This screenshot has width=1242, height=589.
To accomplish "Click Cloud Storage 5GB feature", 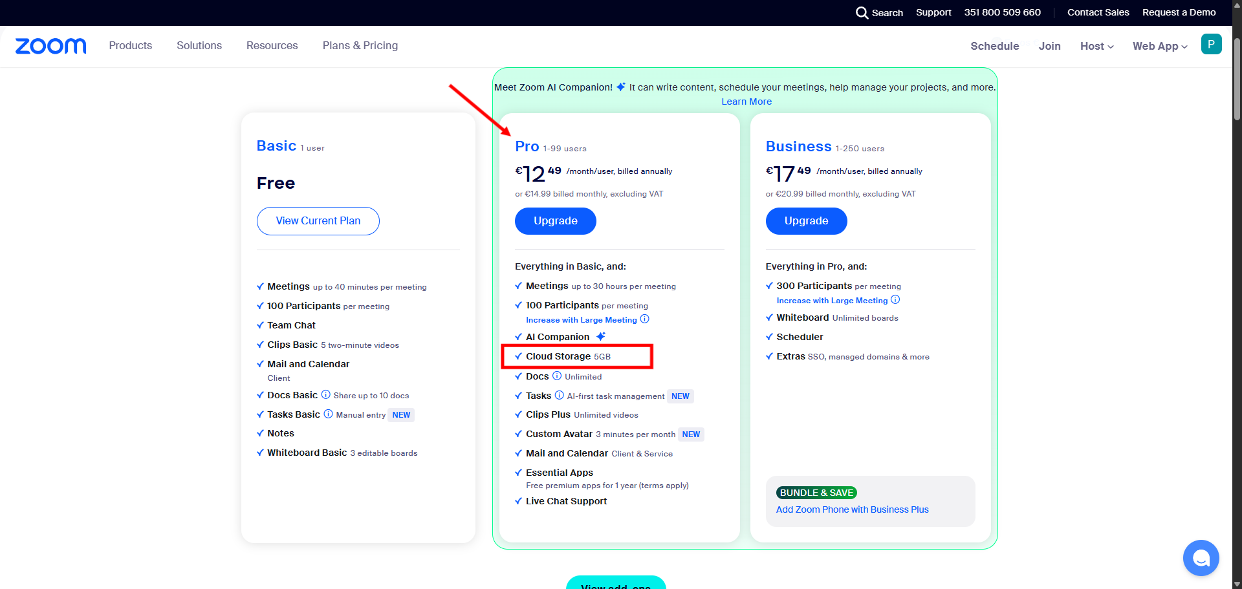I will (x=568, y=356).
